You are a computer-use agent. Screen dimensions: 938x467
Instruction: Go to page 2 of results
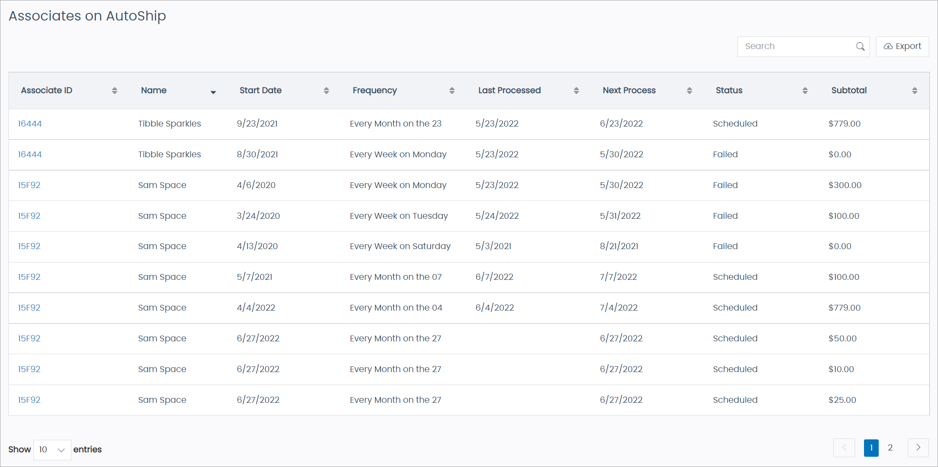pos(890,448)
